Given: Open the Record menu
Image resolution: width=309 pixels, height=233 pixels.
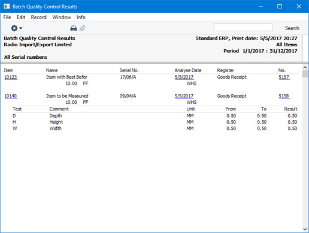Looking at the screenshot, I should tap(39, 17).
